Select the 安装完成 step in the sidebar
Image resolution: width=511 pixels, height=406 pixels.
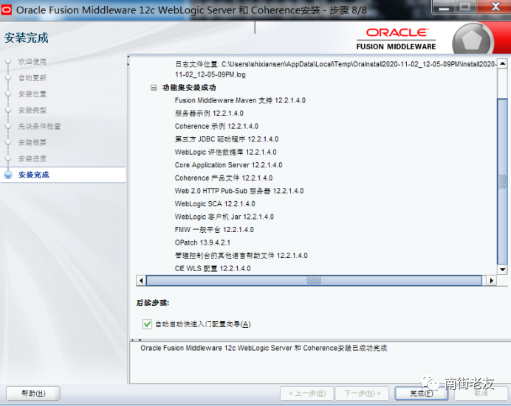tap(33, 175)
